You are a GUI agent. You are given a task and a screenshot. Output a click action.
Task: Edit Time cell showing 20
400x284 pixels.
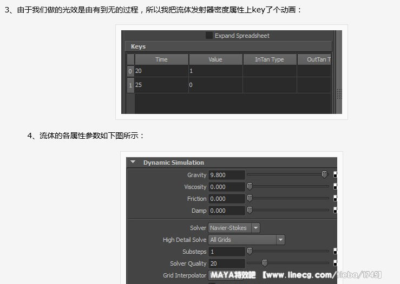coord(161,71)
